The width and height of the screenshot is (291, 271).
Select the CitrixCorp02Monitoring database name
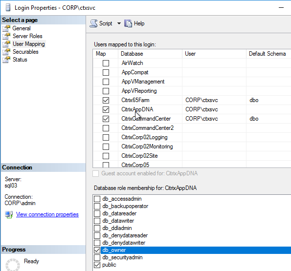tap(147, 146)
